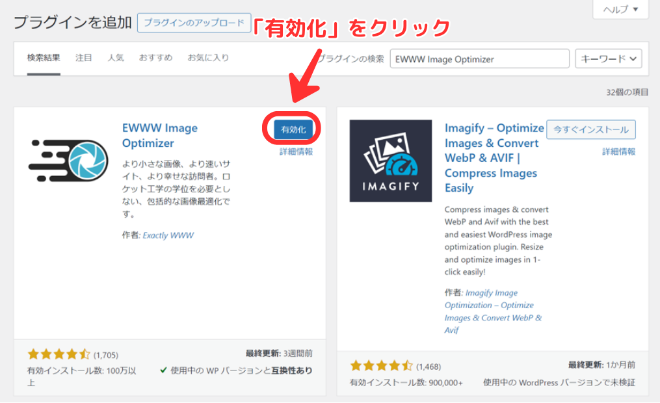
Task: Open the キーワード search type dropdown
Action: click(608, 59)
